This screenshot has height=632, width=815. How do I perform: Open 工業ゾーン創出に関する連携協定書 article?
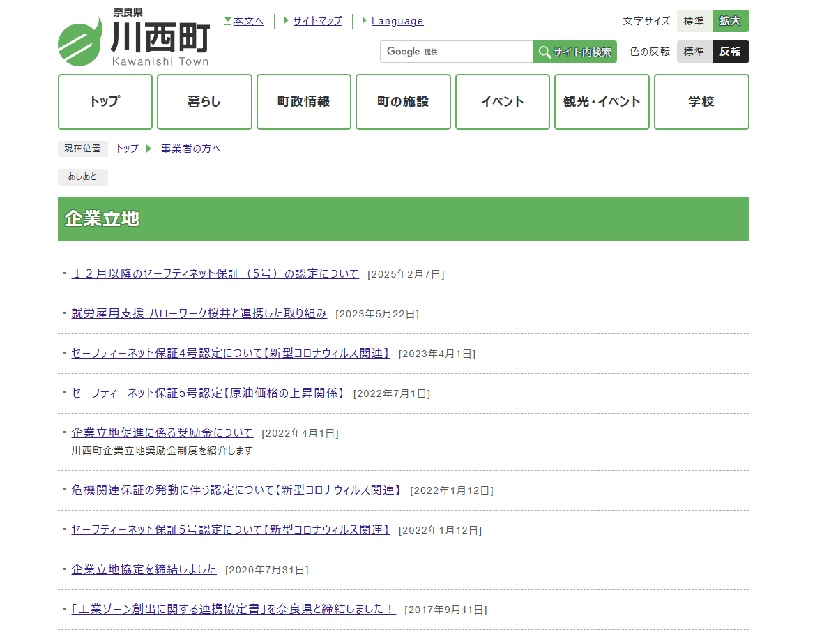(234, 609)
